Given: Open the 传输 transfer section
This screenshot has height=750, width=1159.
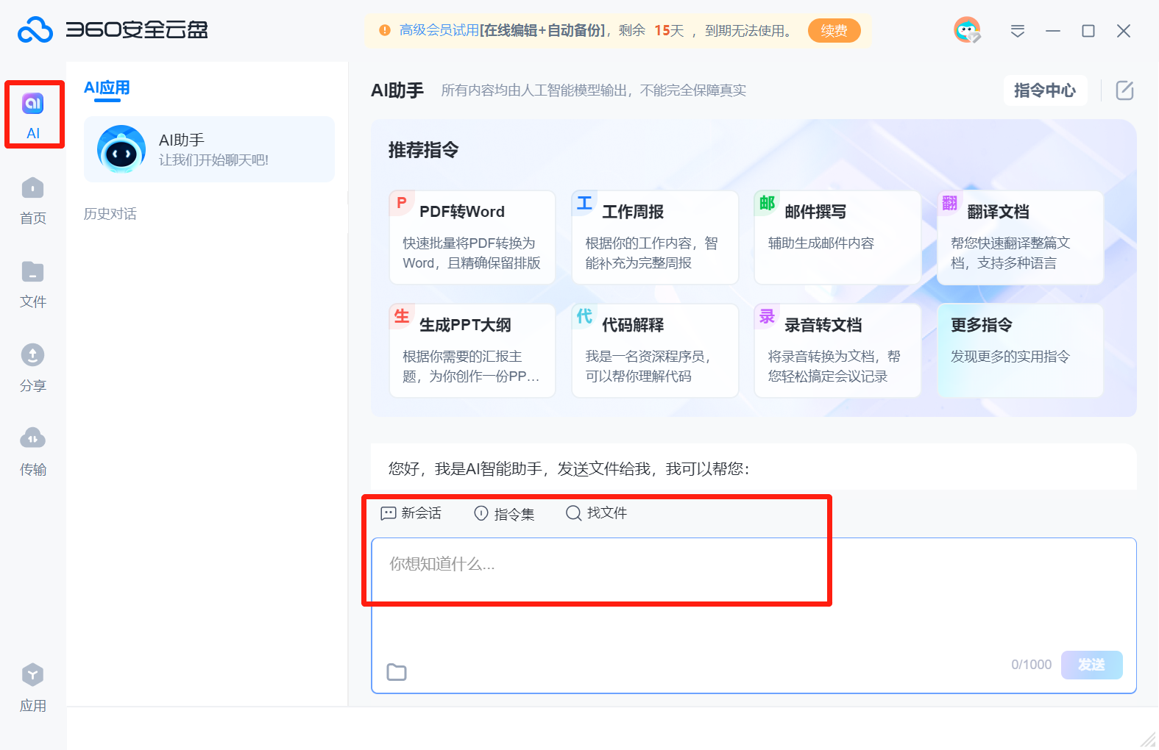Looking at the screenshot, I should click(x=33, y=451).
